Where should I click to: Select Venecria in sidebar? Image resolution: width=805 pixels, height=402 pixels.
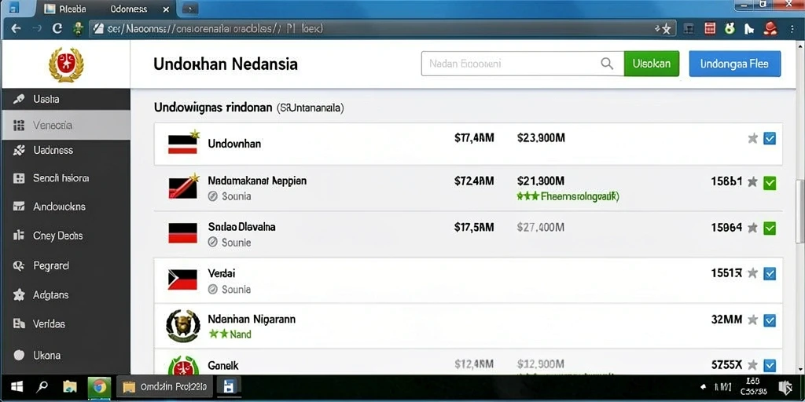click(x=66, y=125)
